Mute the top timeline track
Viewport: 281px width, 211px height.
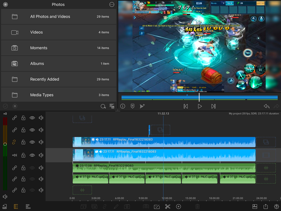tap(41, 118)
